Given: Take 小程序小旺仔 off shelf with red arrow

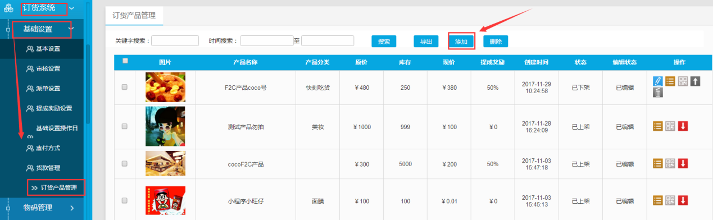Looking at the screenshot, I should [x=683, y=200].
